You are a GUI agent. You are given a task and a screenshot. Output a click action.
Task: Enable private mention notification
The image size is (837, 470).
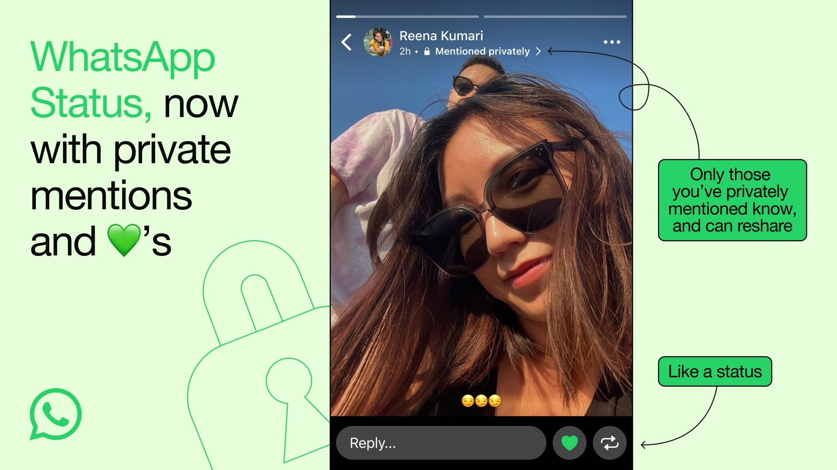click(482, 51)
